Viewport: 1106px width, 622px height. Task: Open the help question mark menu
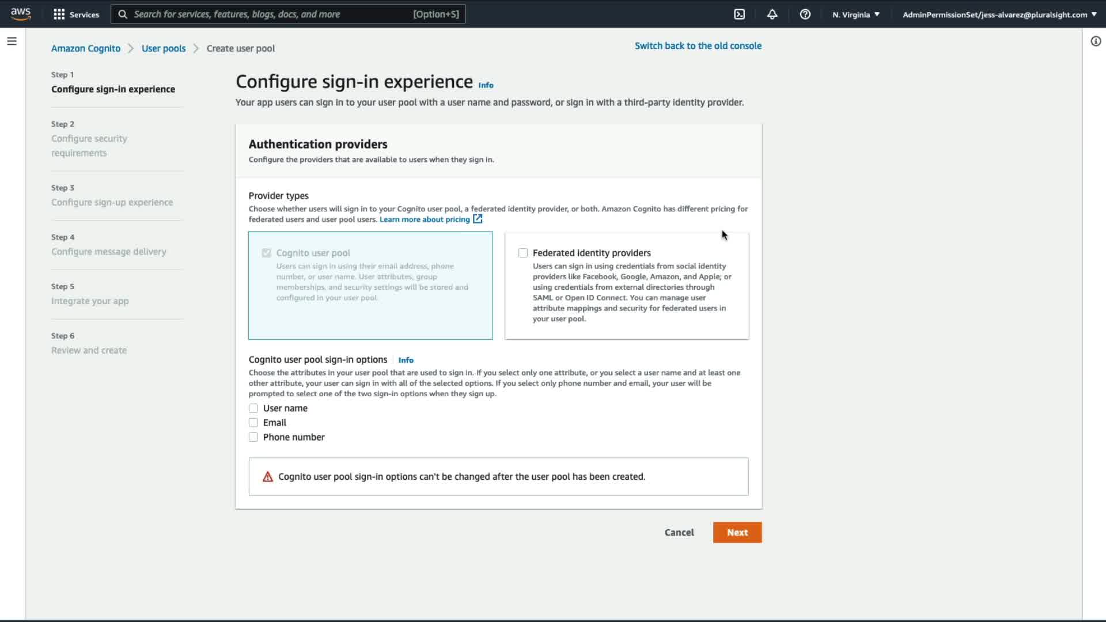[x=805, y=14]
